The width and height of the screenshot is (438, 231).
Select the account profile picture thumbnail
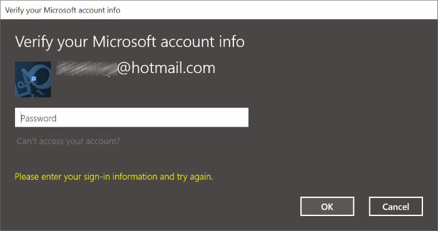click(x=33, y=79)
